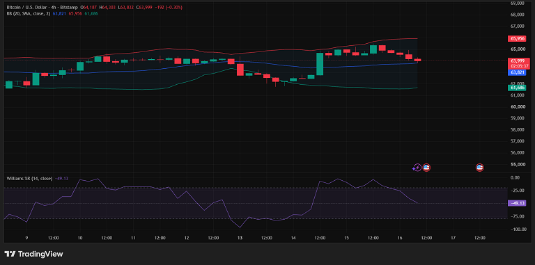Click the 69,000 price axis label
Viewport: 535px width, 265px height.
(x=518, y=3)
